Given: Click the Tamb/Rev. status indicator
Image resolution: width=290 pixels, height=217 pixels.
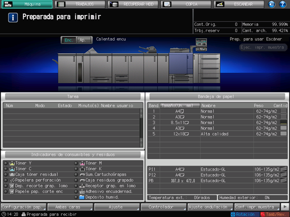Looking at the screenshot, I should [x=274, y=214].
